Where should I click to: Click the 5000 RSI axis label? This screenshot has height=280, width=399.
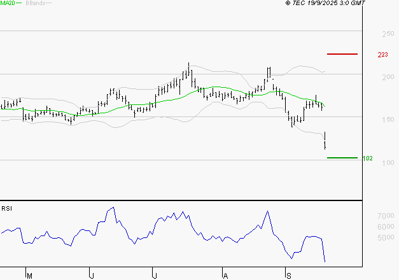(x=386, y=237)
